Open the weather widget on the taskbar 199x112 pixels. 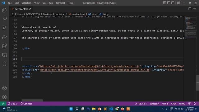coord(10,109)
